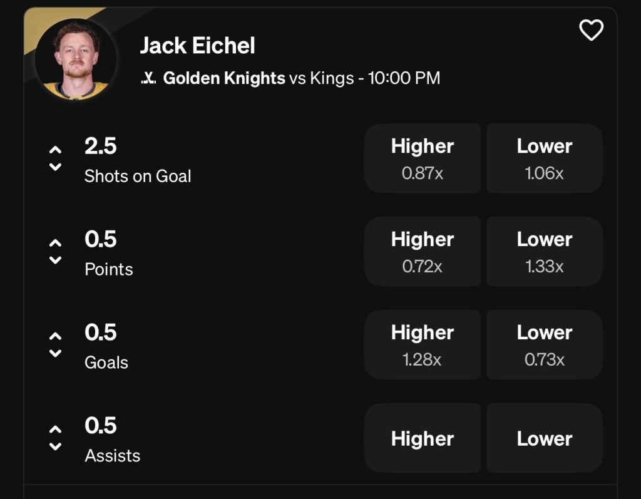Choose Higher for Goals at 1.28x
Screen dimensions: 641x499
pyautogui.click(x=423, y=344)
